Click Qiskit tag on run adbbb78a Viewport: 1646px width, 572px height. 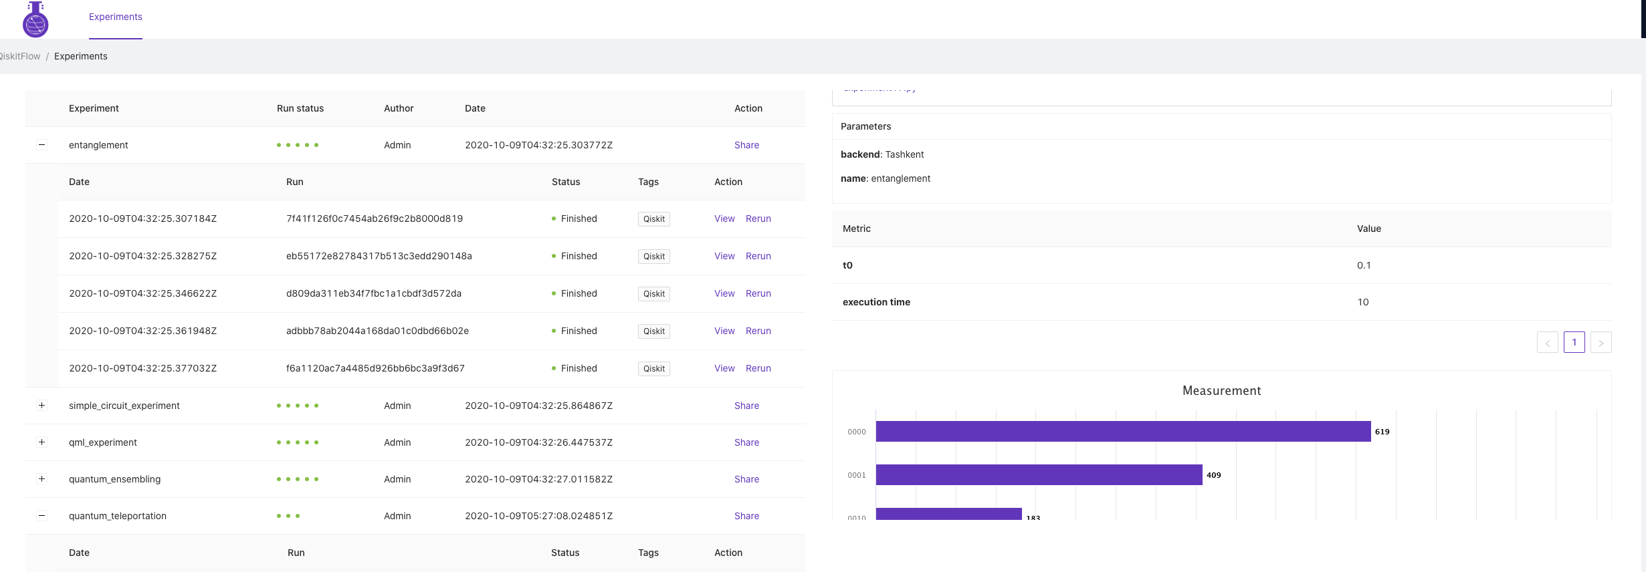[x=654, y=331]
